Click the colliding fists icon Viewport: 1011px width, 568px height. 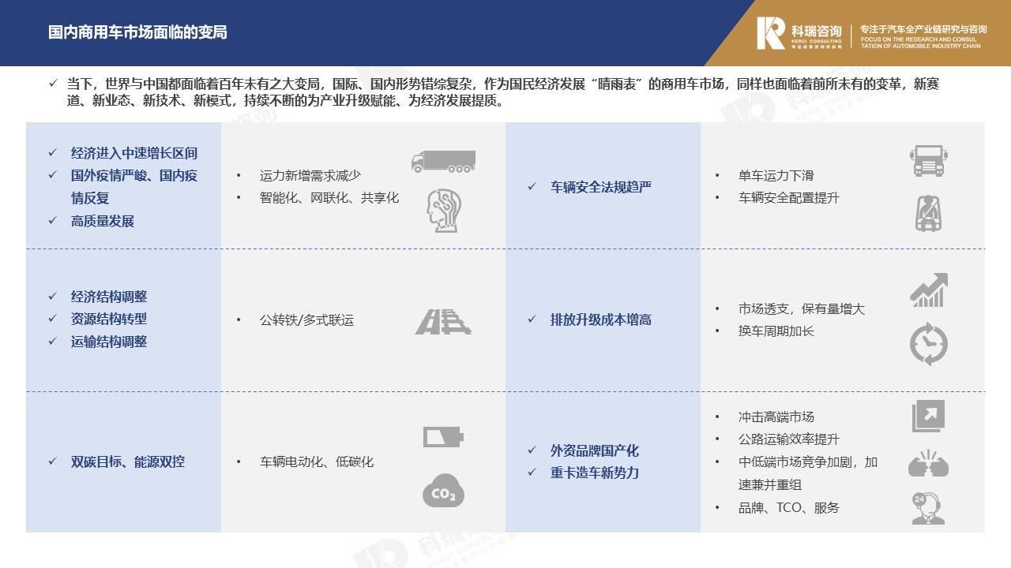coord(929,463)
